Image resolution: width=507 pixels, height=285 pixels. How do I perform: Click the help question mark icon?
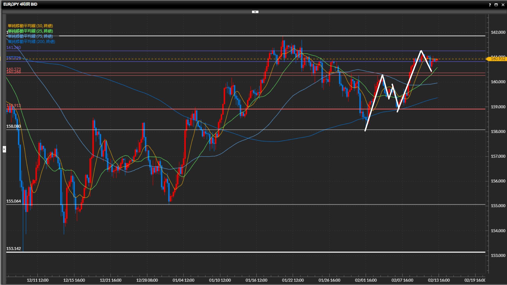[490, 5]
